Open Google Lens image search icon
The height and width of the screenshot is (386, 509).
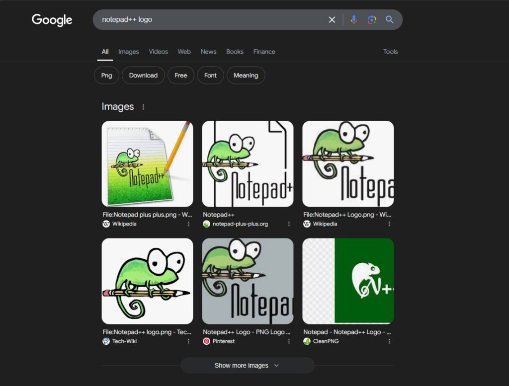point(372,20)
